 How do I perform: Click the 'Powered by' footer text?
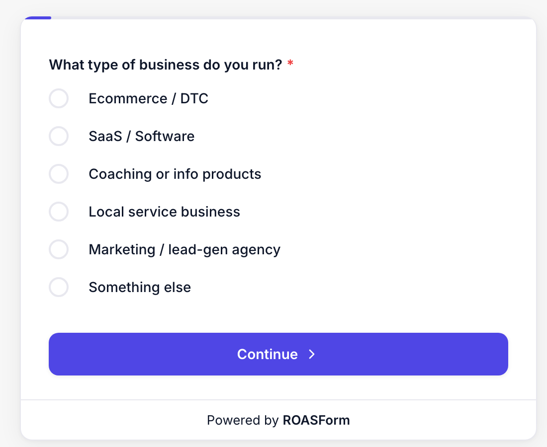coord(243,421)
